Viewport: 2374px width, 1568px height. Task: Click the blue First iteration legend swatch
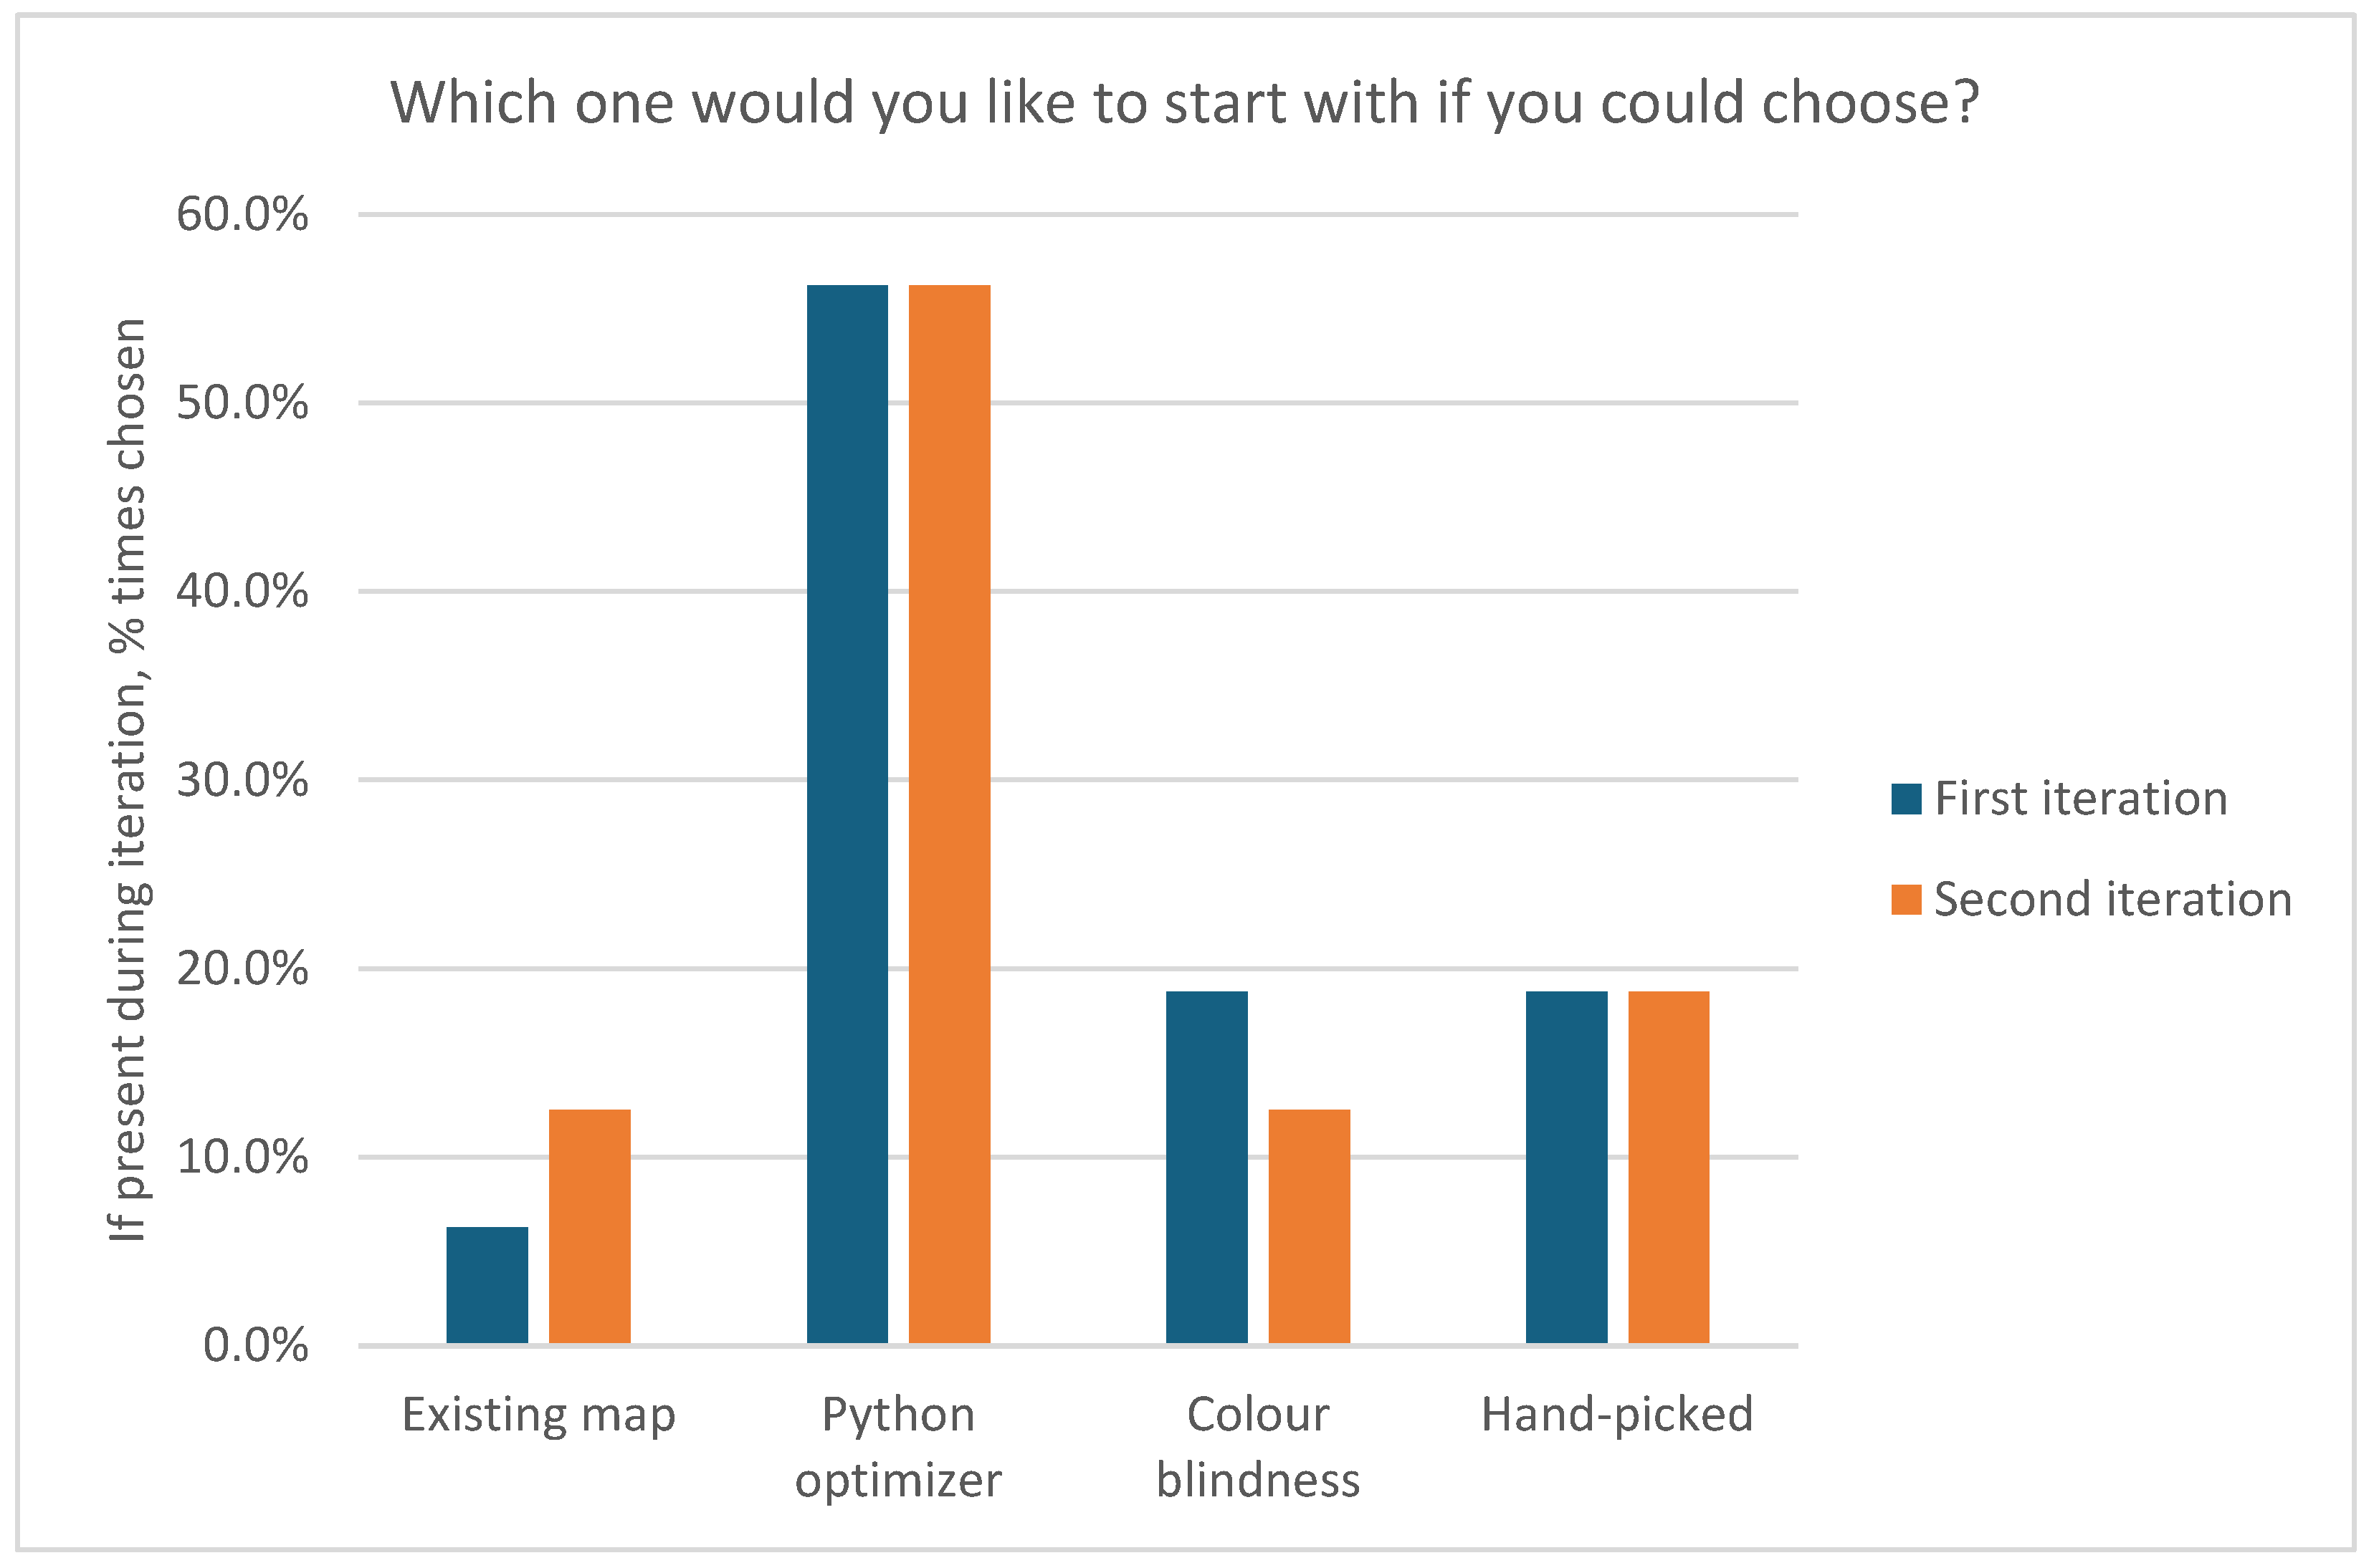coord(1905,799)
